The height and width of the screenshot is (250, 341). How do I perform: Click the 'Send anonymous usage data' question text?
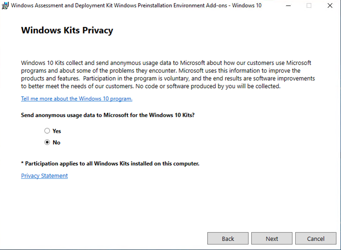(108, 115)
